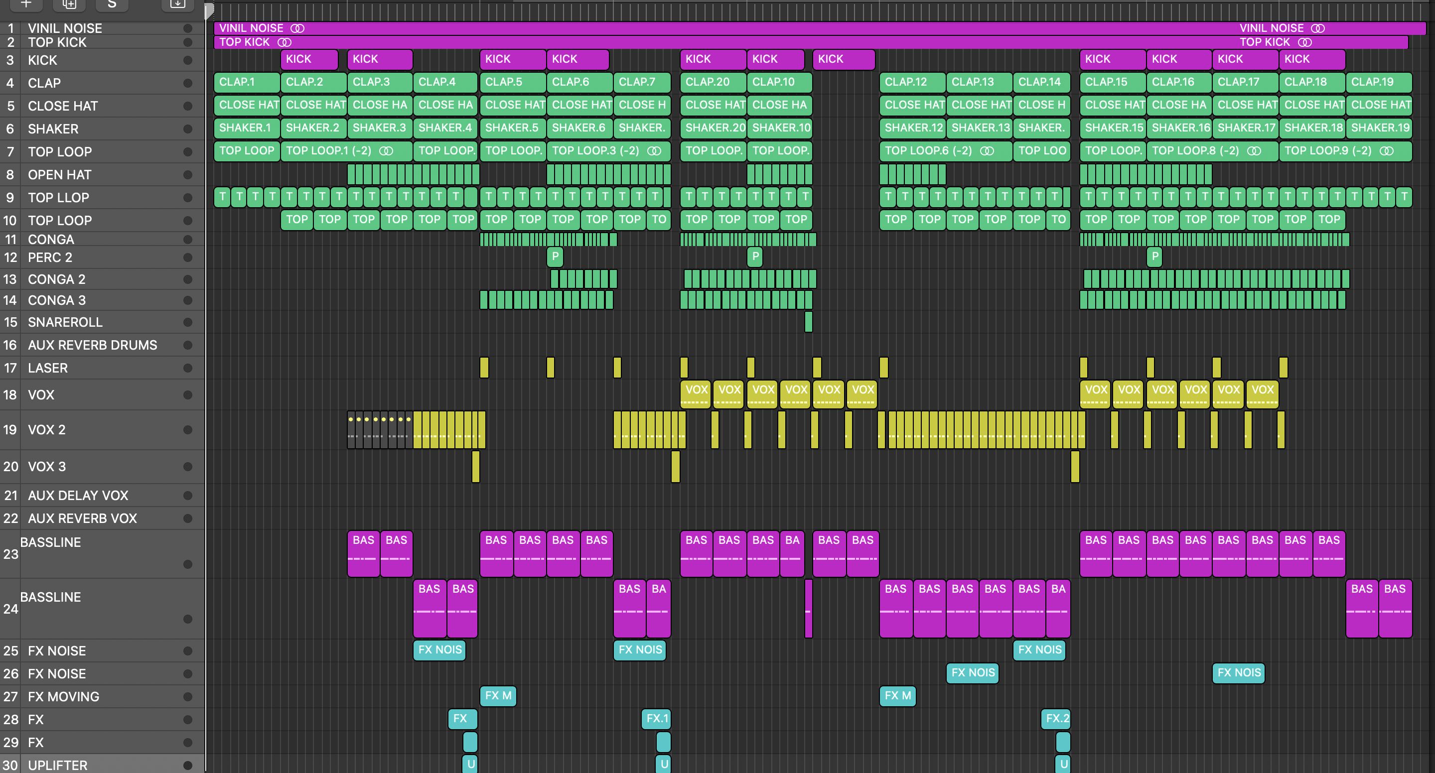
Task: Select track 26 FX NOISE header
Action: [103, 674]
